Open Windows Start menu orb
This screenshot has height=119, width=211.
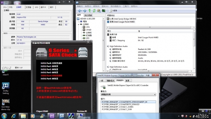click(4, 116)
